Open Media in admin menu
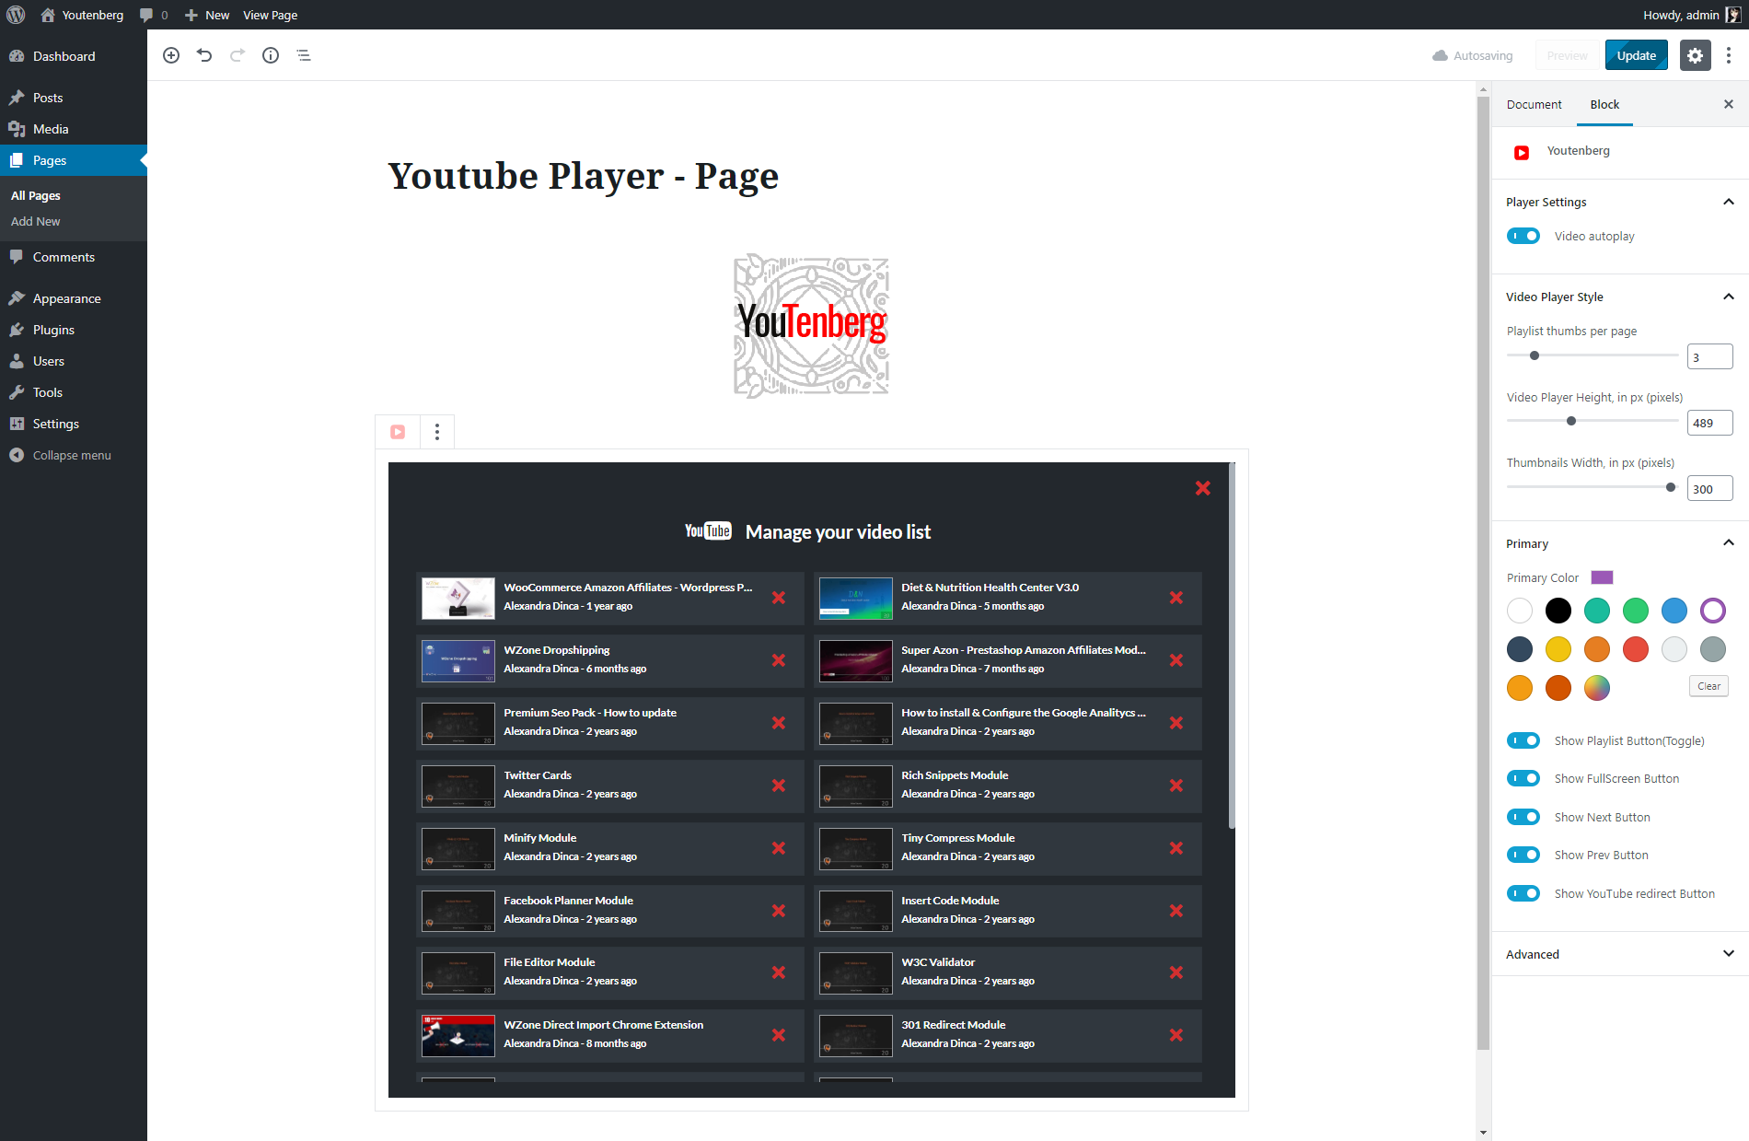 coord(74,129)
